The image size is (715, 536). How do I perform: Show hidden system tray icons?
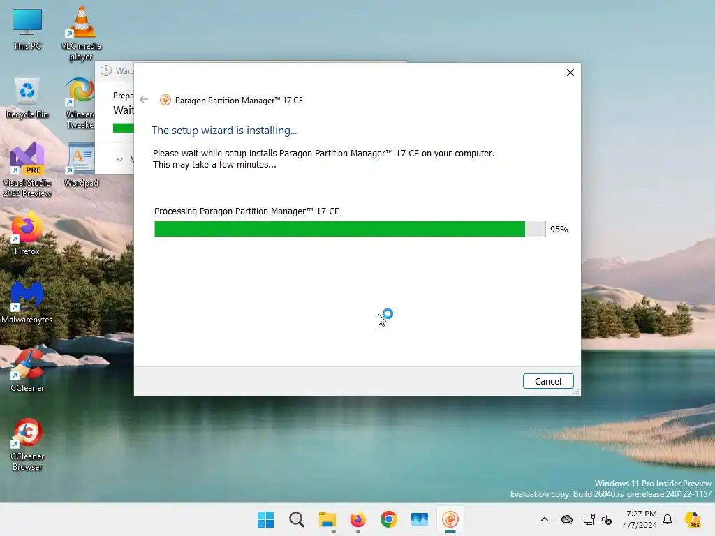tap(545, 519)
